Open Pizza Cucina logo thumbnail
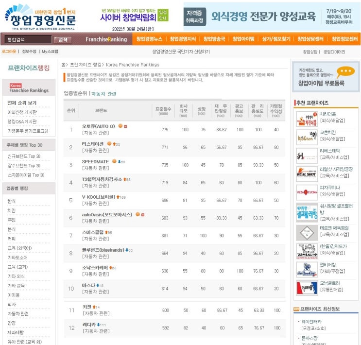 click(307, 192)
